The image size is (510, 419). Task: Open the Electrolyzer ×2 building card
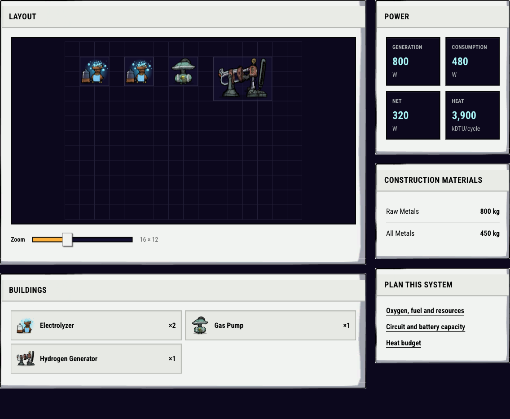tap(96, 325)
